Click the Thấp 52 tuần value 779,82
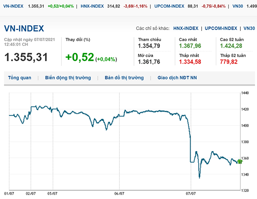Screen dimensions: 257x199 [x=229, y=62]
